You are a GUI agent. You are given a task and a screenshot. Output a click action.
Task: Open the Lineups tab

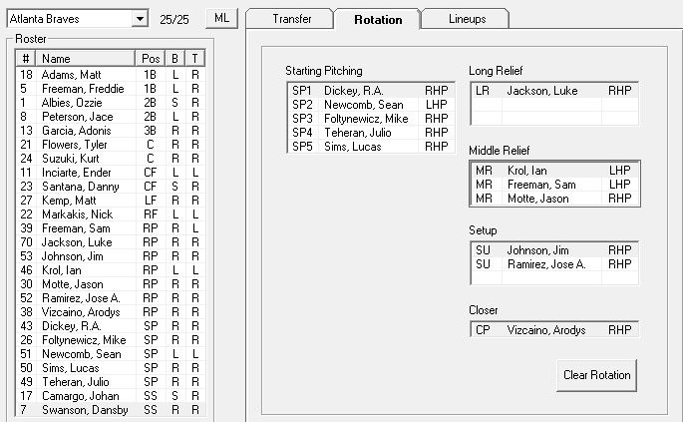click(466, 19)
